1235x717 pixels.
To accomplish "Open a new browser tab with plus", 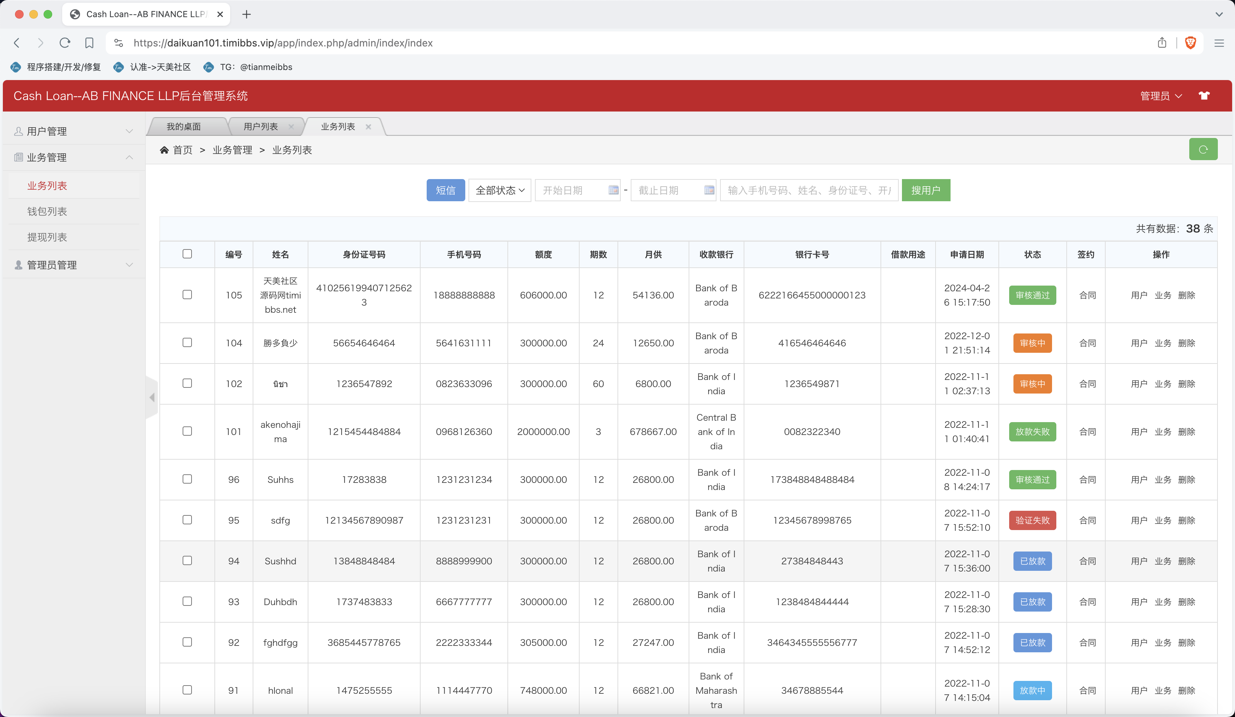I will click(247, 15).
